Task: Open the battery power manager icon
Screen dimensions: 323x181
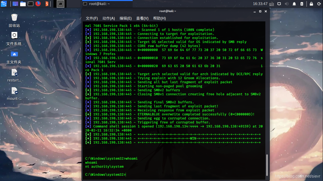Action: click(302, 4)
